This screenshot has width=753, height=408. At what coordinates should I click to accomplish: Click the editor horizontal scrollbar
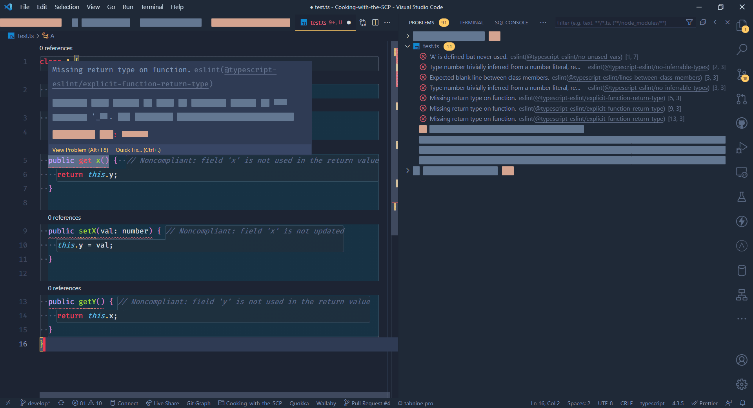click(x=215, y=395)
